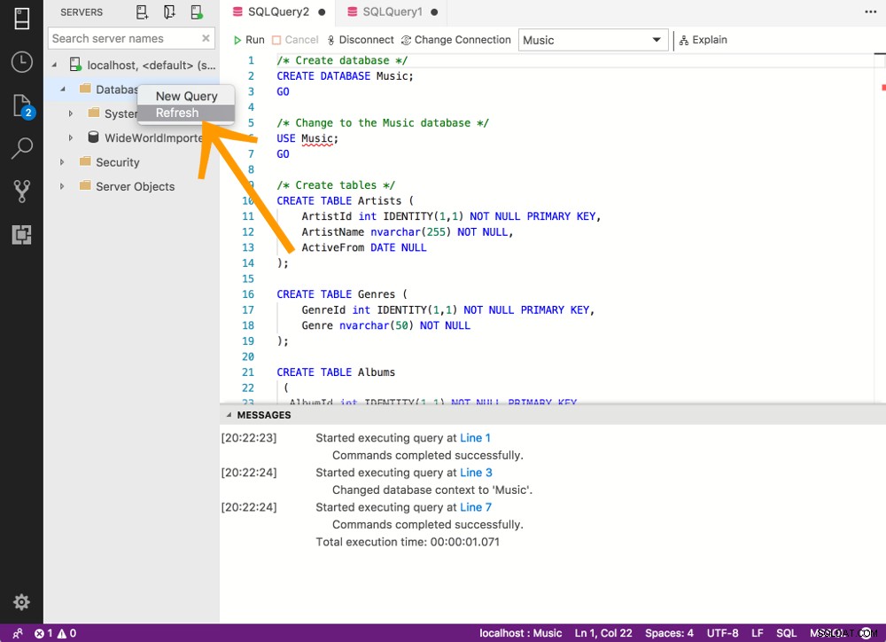Screen dimensions: 886x642
Task: Expand the Security folder
Action: (62, 161)
